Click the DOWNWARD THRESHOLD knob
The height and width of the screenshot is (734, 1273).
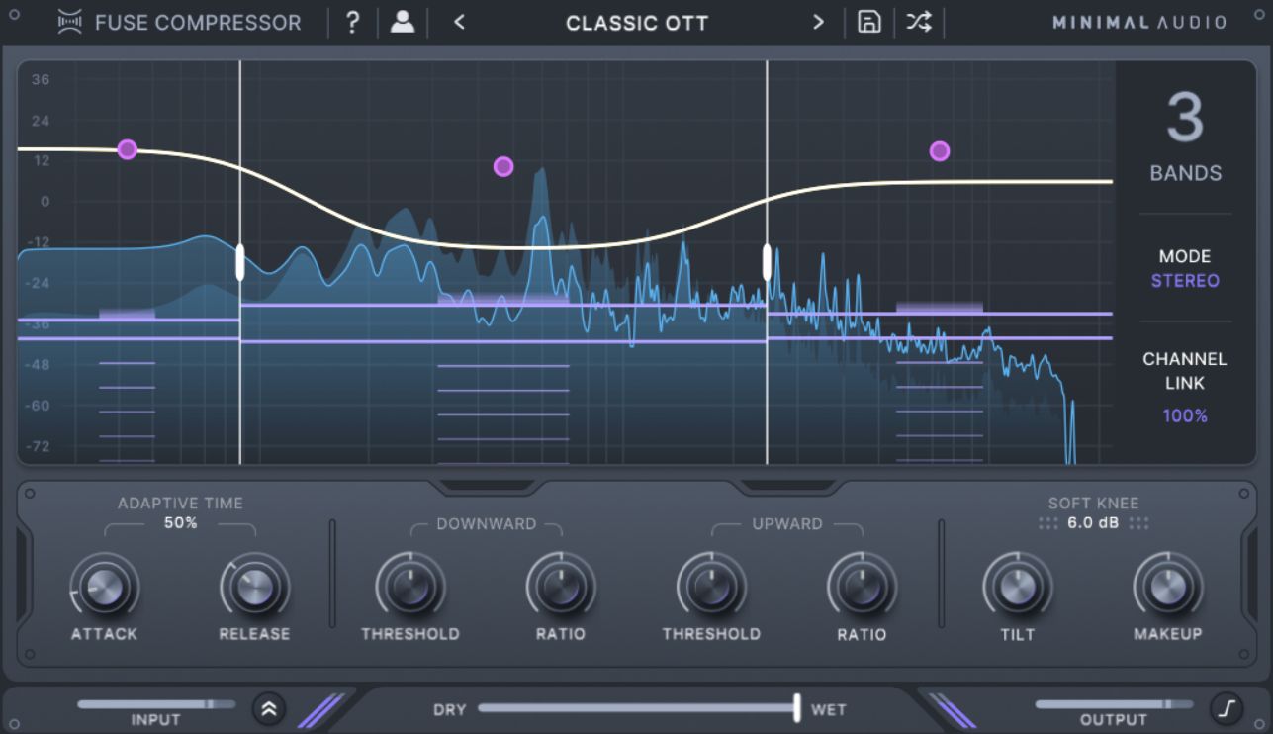point(409,588)
